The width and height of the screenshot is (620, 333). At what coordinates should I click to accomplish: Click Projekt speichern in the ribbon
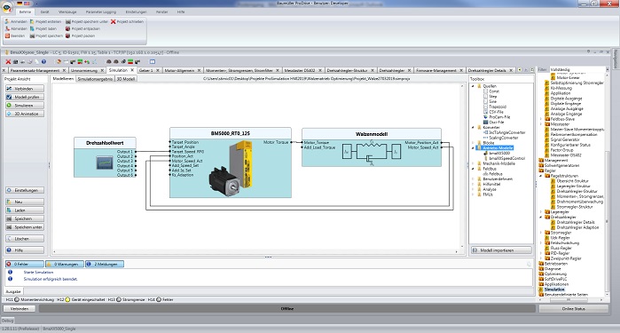pyautogui.click(x=46, y=36)
